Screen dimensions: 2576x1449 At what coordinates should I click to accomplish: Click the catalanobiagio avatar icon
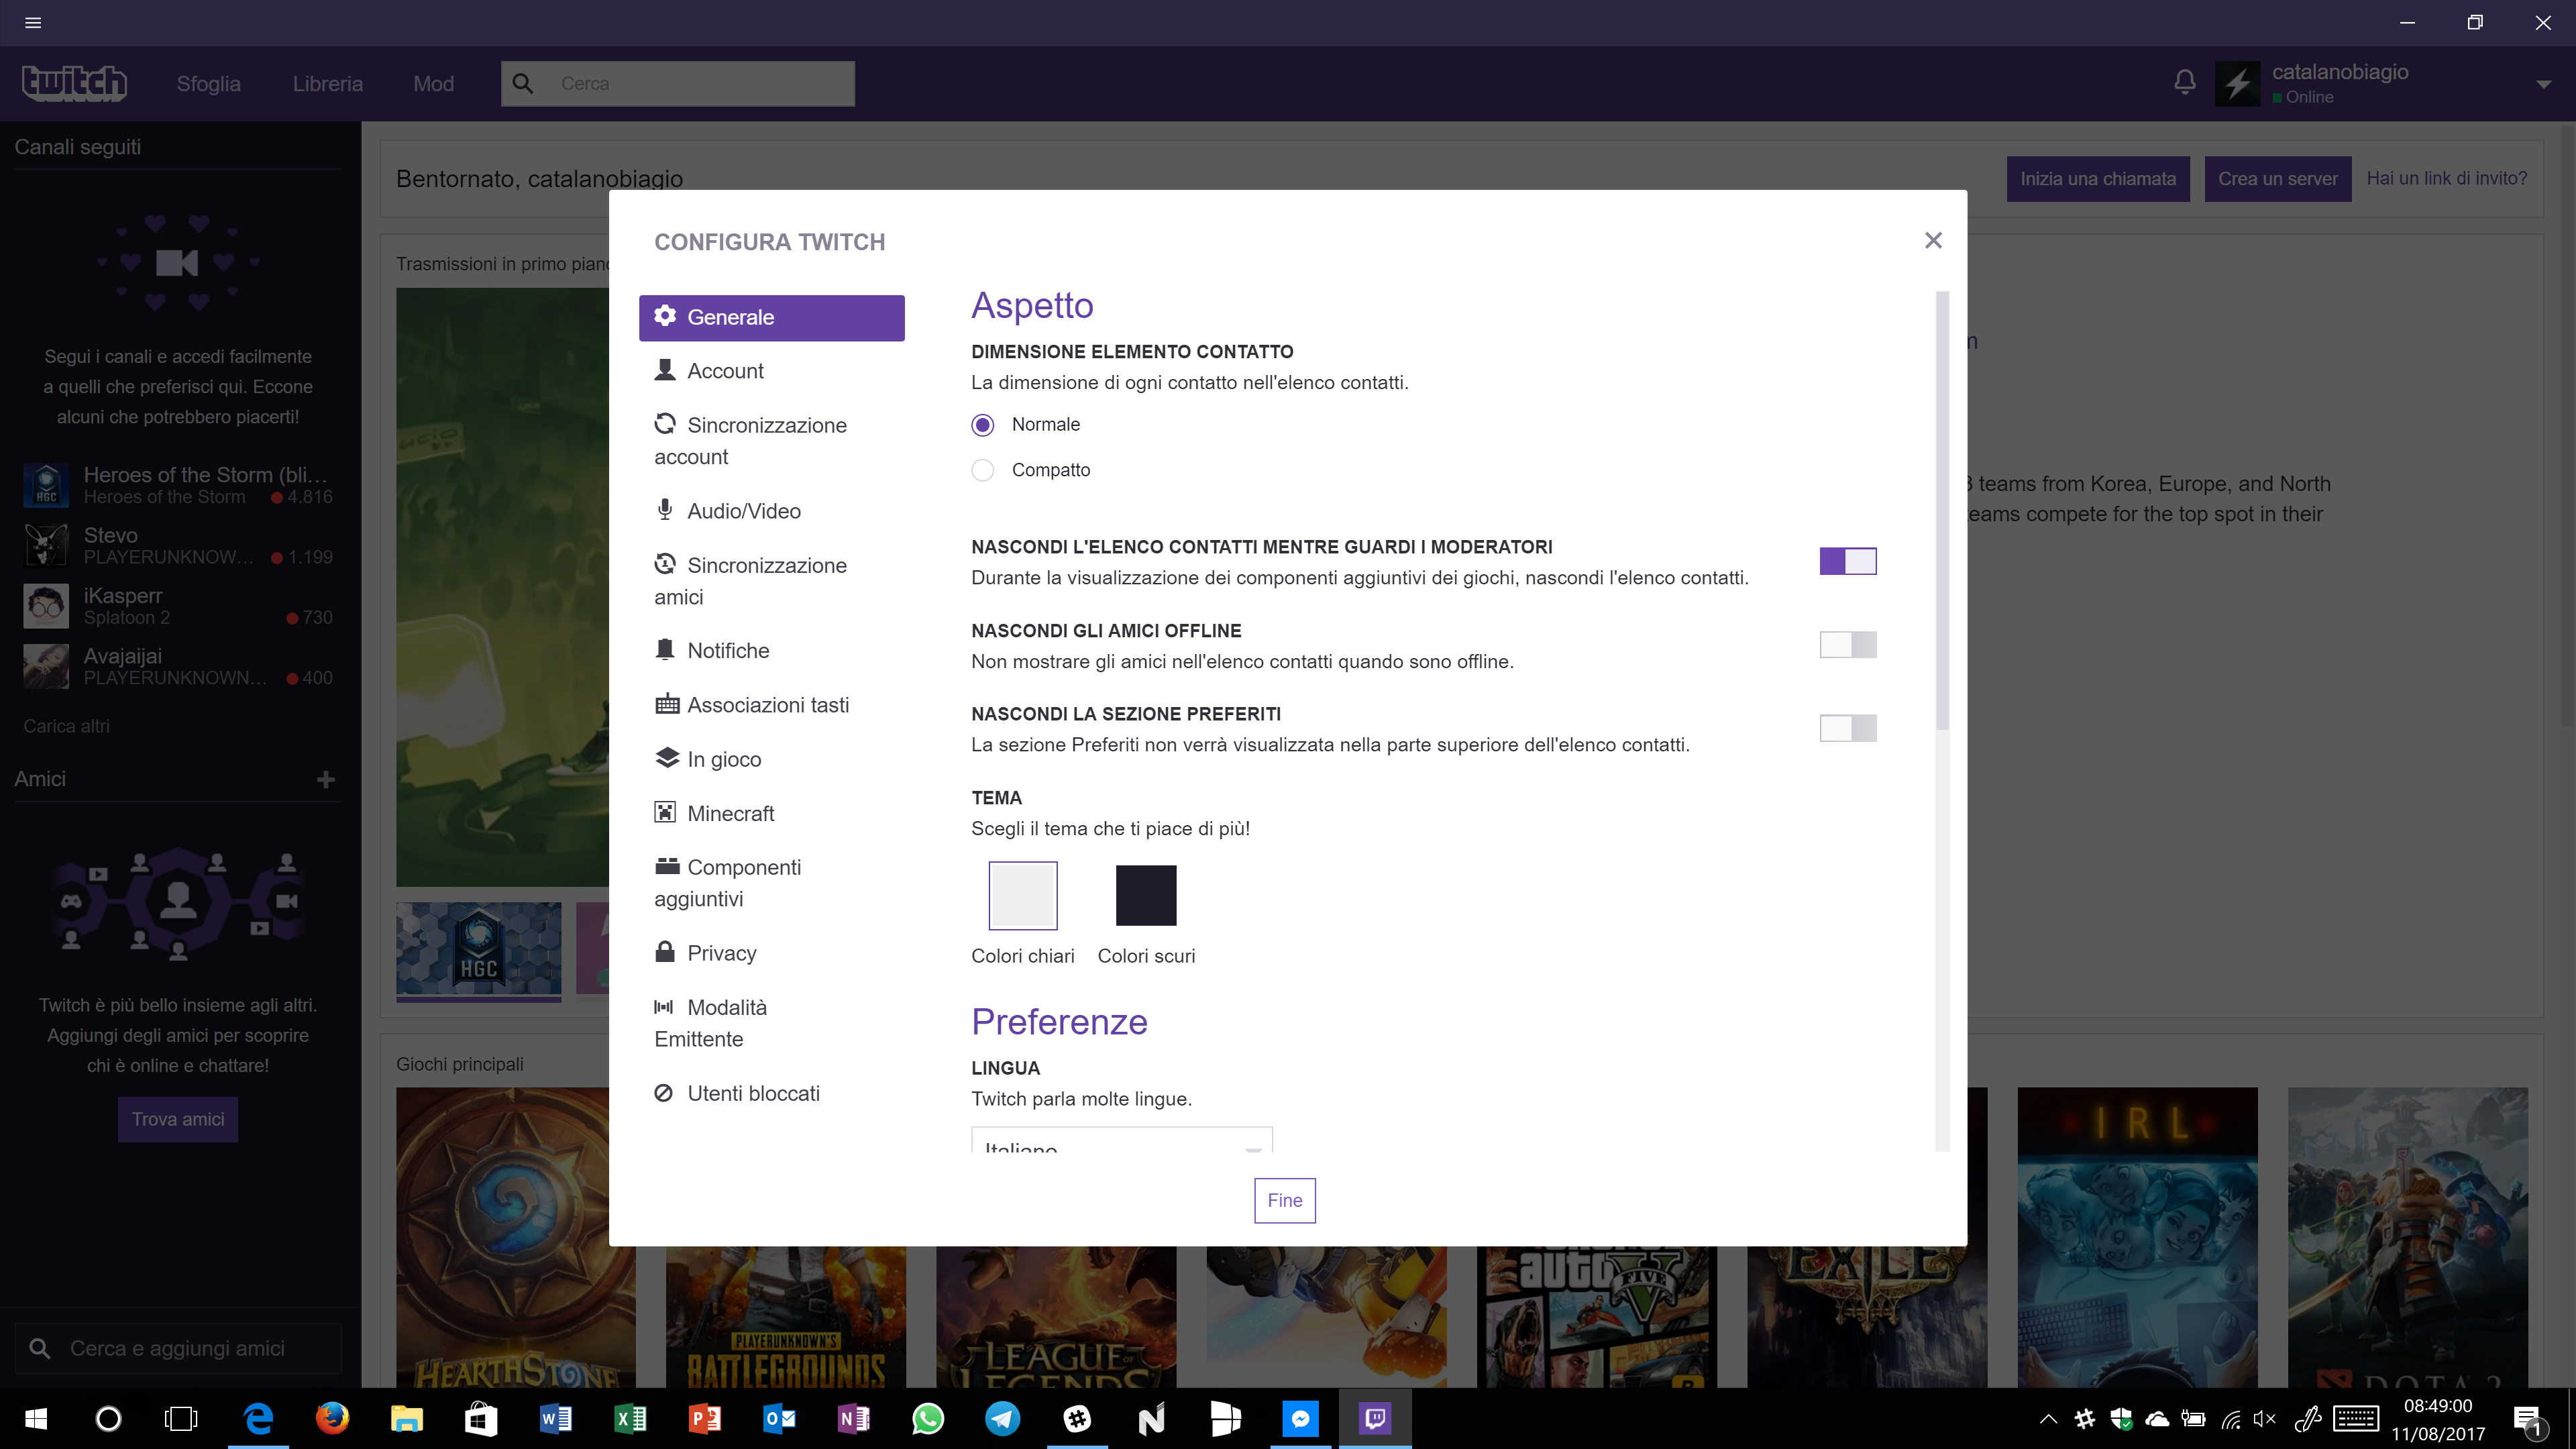pos(2237,83)
